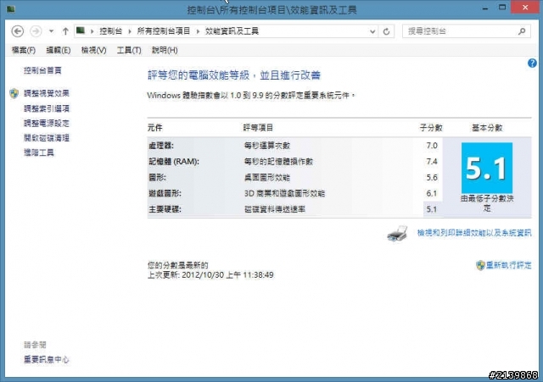Open 控制台 in the address bar
This screenshot has height=382, width=543.
(111, 31)
